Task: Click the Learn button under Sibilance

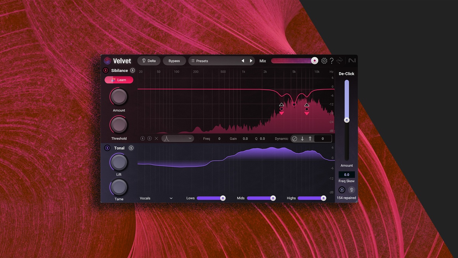Action: click(x=119, y=80)
